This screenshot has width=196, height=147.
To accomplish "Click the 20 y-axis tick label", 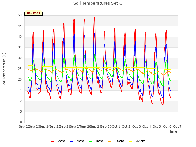I will pos(20,80).
